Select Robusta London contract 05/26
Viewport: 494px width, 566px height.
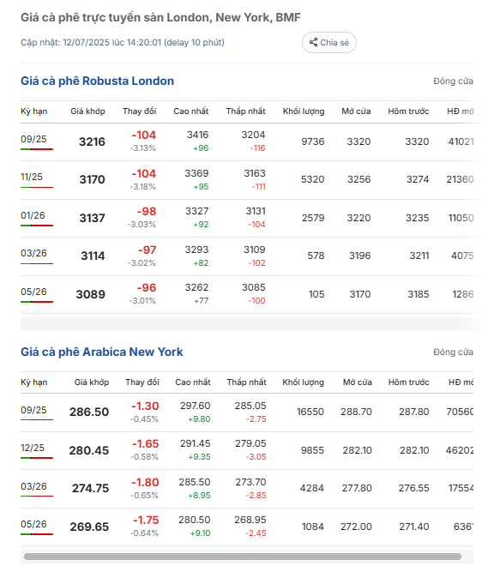pos(33,292)
